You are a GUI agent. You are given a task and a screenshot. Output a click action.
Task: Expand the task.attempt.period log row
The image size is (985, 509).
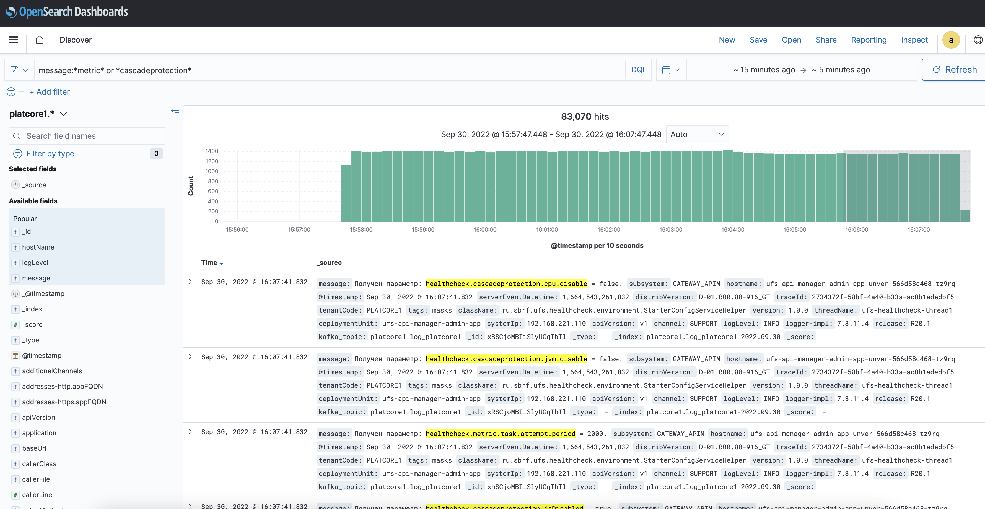pos(190,431)
